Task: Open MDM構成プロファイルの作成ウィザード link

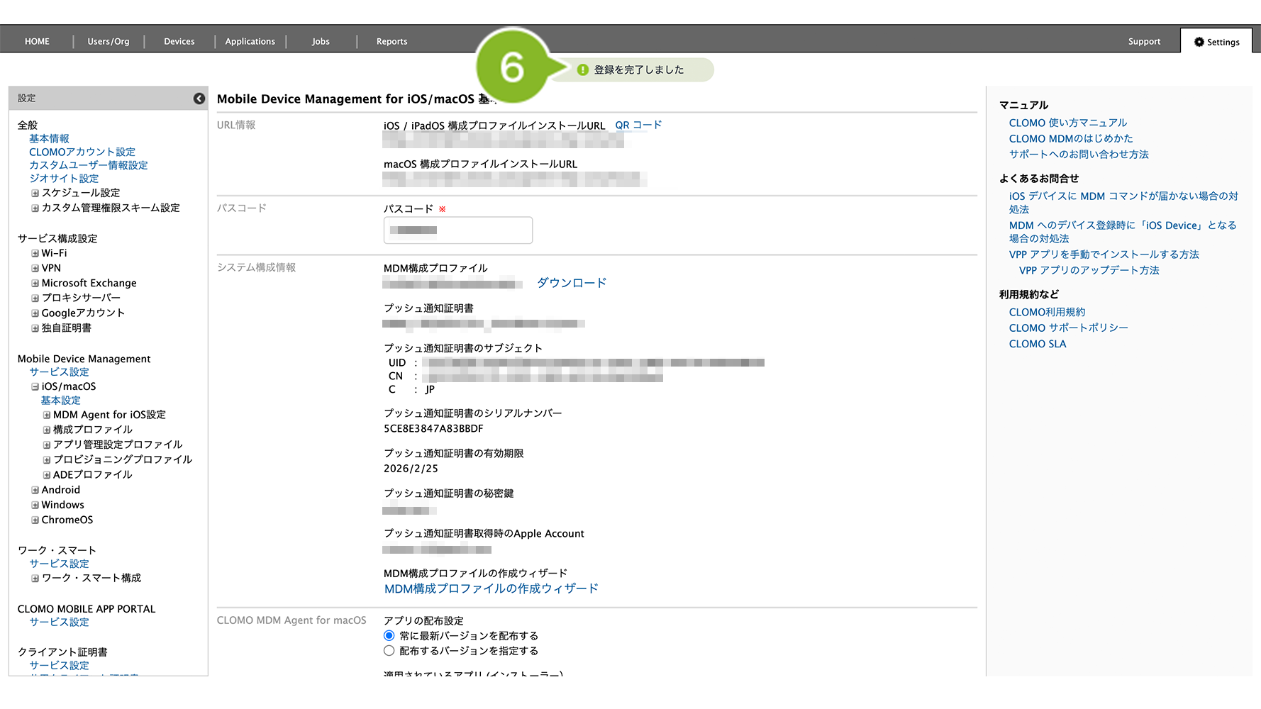Action: [491, 588]
